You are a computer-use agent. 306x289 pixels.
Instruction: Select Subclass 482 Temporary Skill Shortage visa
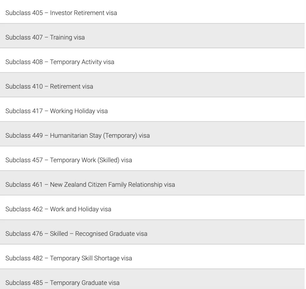click(x=69, y=258)
